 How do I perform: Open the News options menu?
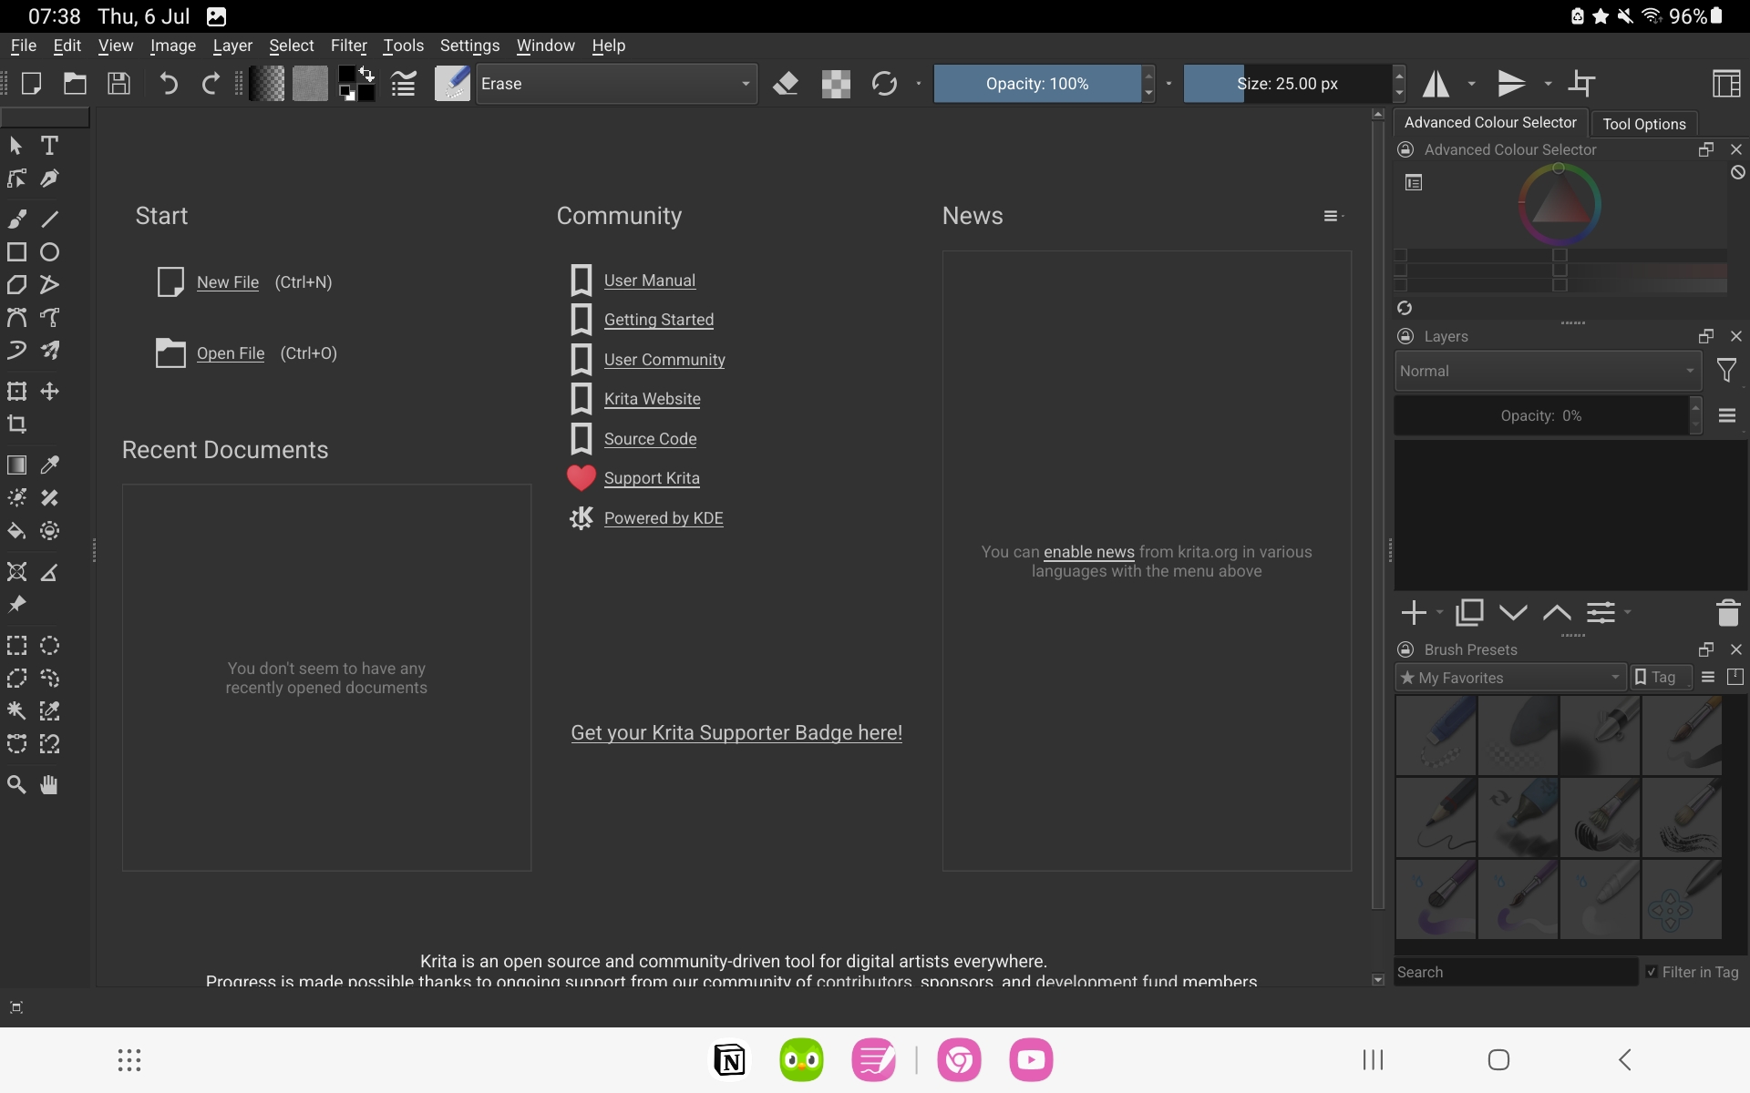[x=1333, y=216]
